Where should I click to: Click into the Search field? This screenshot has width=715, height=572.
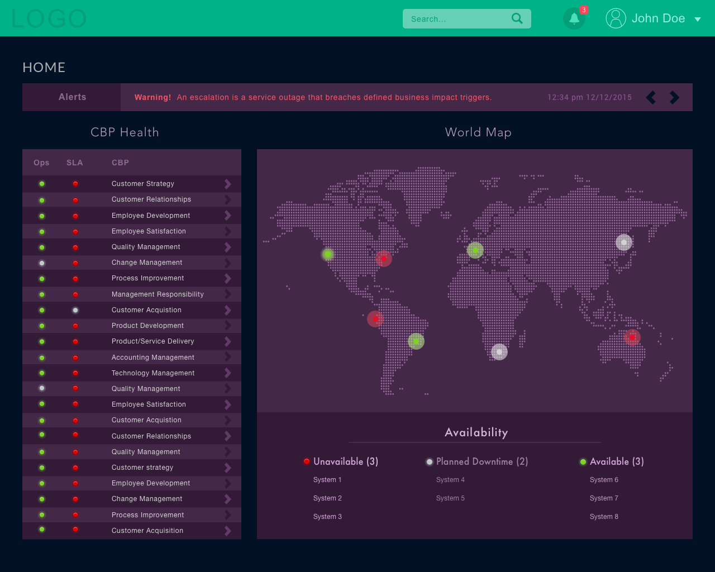click(x=467, y=18)
